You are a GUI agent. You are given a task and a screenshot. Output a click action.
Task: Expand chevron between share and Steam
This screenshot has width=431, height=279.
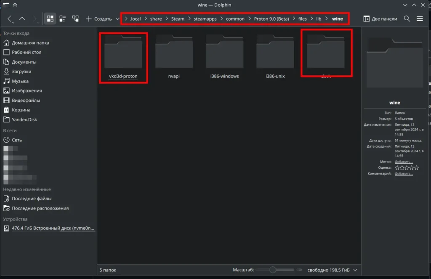point(167,19)
